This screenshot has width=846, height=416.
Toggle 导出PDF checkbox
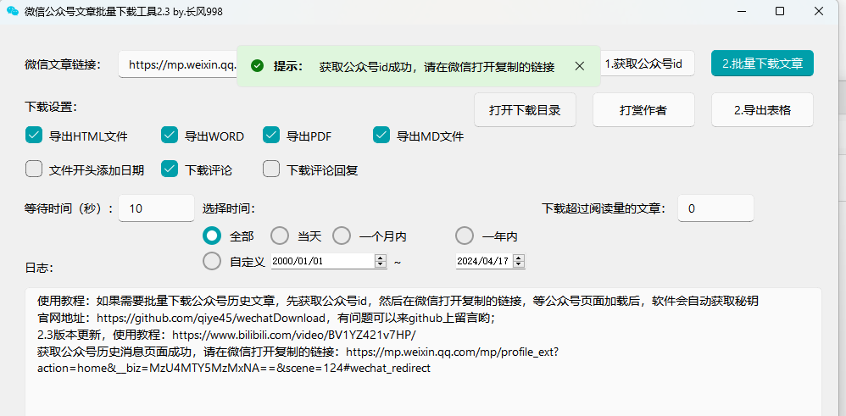271,136
